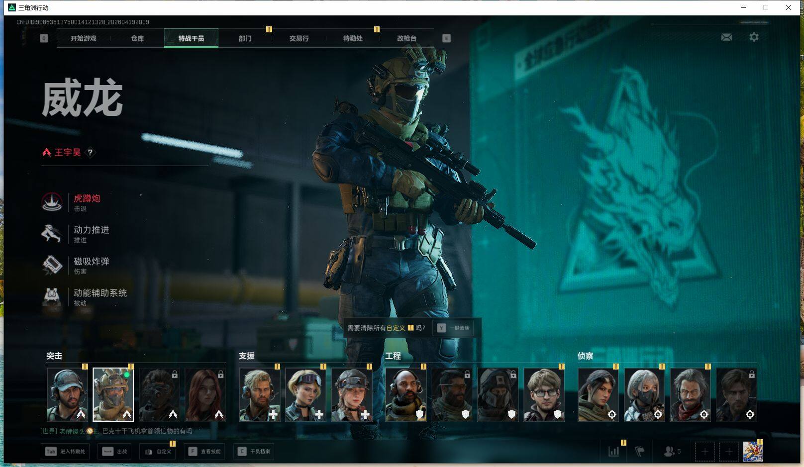Screen dimensions: 804x467
Task: Click the second empty squad slot plus
Action: (x=728, y=452)
